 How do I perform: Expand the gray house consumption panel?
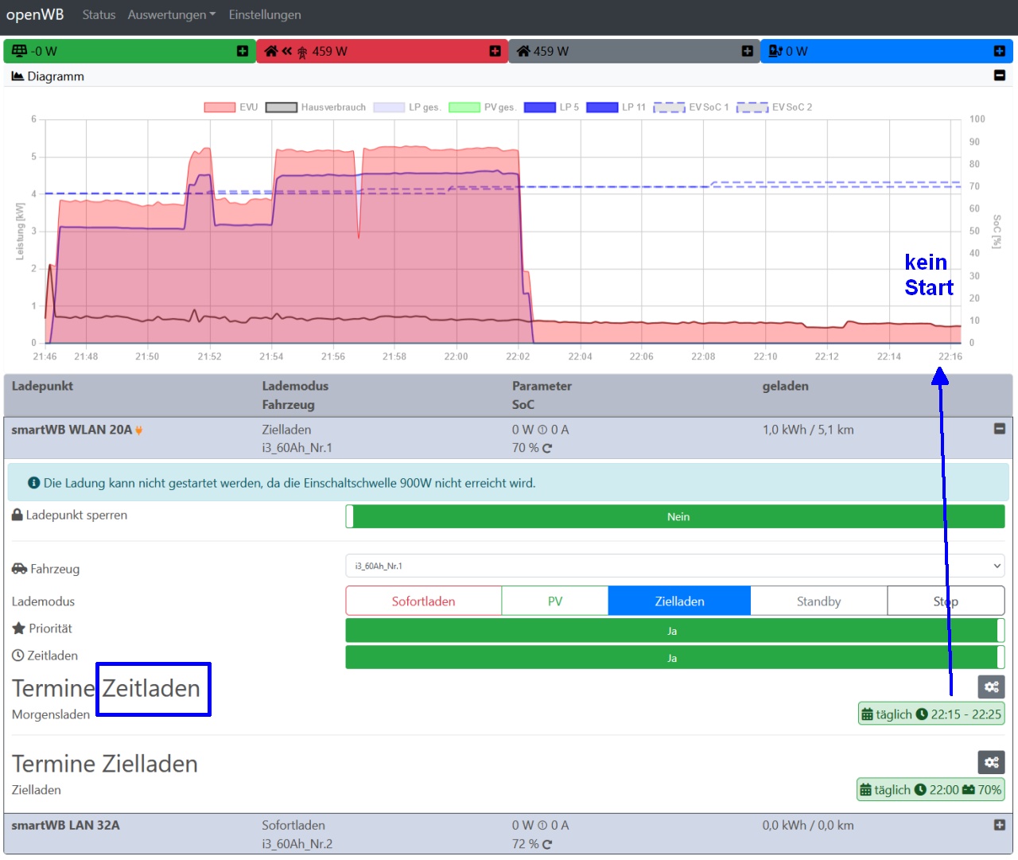point(747,51)
